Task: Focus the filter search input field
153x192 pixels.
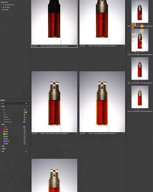Action: click(14, 103)
